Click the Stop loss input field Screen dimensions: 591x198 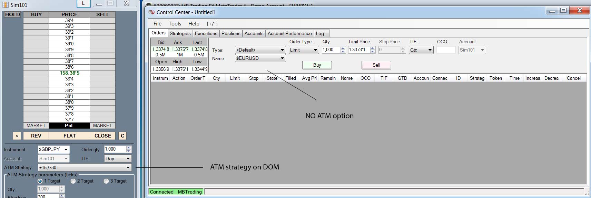tap(48, 196)
